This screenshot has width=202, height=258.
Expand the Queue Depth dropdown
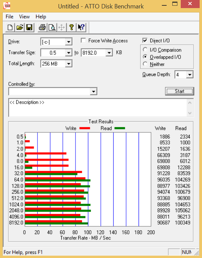pyautogui.click(x=190, y=75)
